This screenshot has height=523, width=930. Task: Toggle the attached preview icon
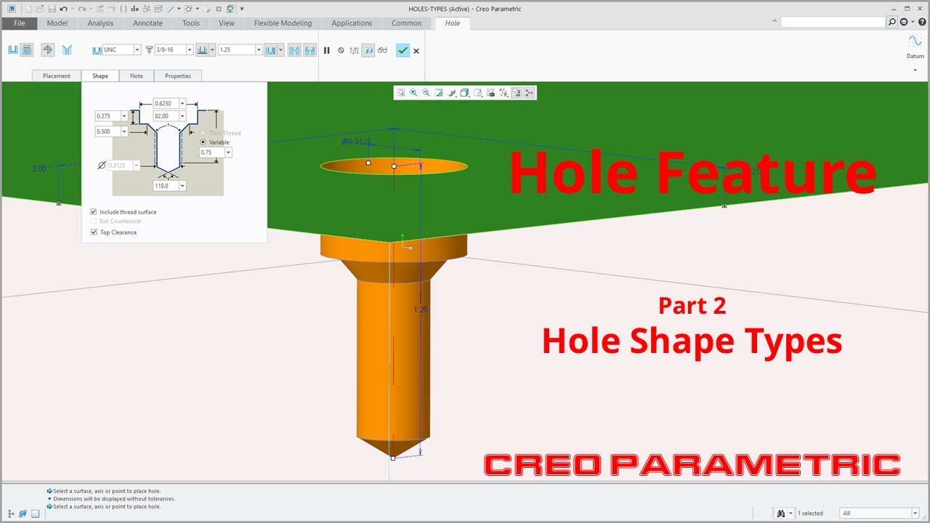pyautogui.click(x=368, y=50)
